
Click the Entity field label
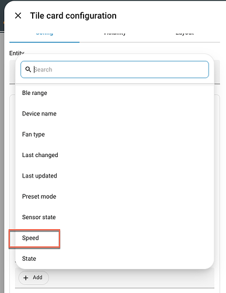coord(17,53)
